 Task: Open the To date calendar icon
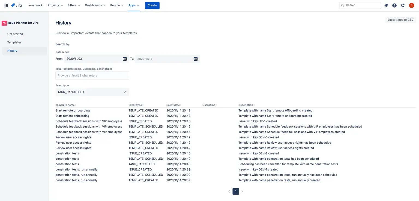[x=196, y=59]
